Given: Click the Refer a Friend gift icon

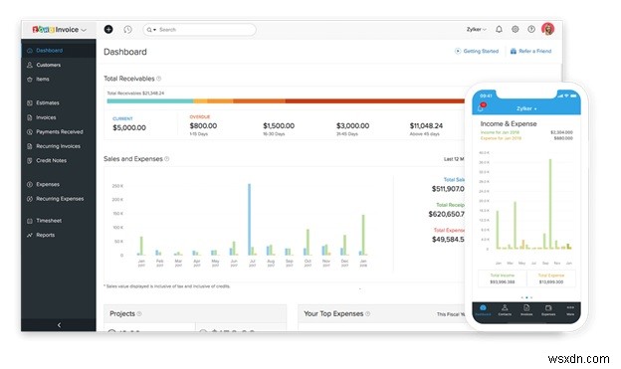Looking at the screenshot, I should 514,51.
